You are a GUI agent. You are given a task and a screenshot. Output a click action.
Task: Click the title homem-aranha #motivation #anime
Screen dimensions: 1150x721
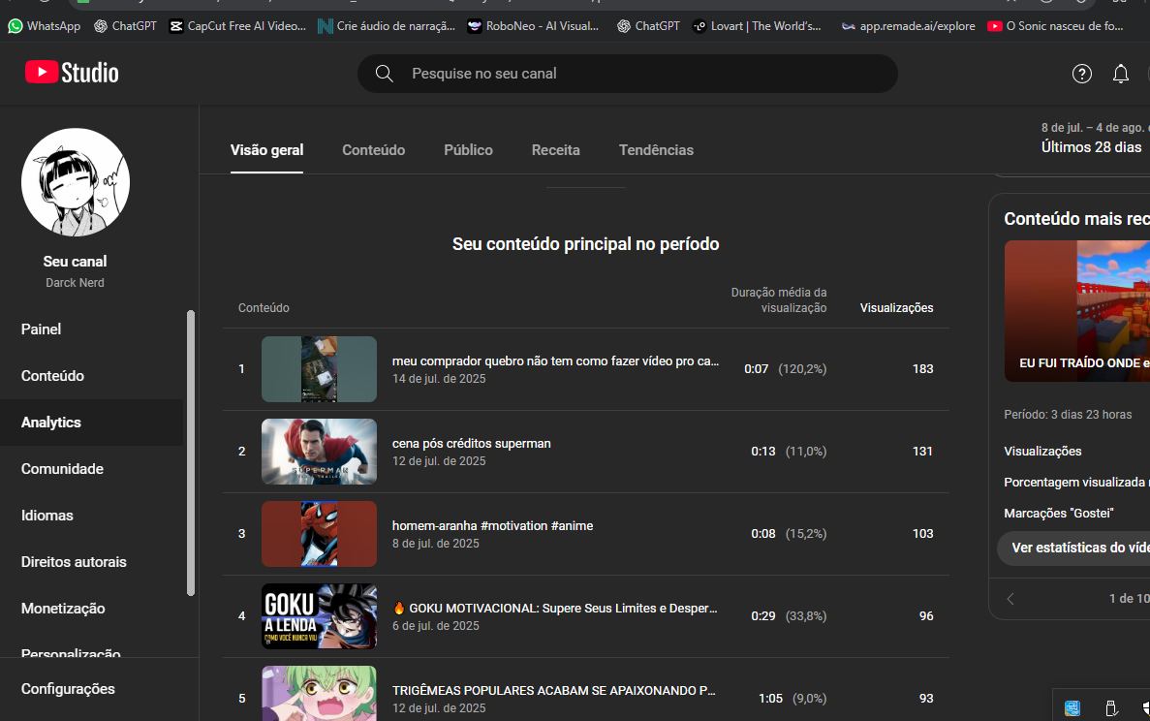click(x=493, y=526)
